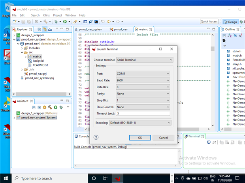Open the Help menu

82,15
